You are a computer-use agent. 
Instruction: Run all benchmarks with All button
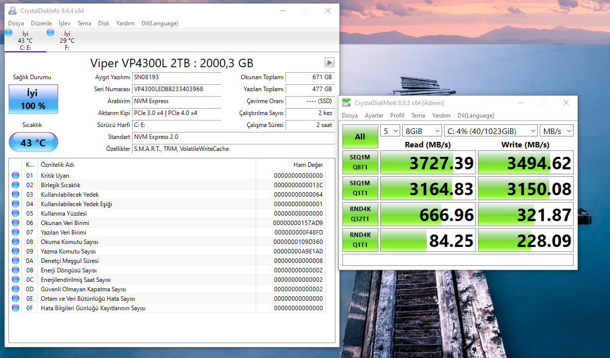tap(360, 136)
